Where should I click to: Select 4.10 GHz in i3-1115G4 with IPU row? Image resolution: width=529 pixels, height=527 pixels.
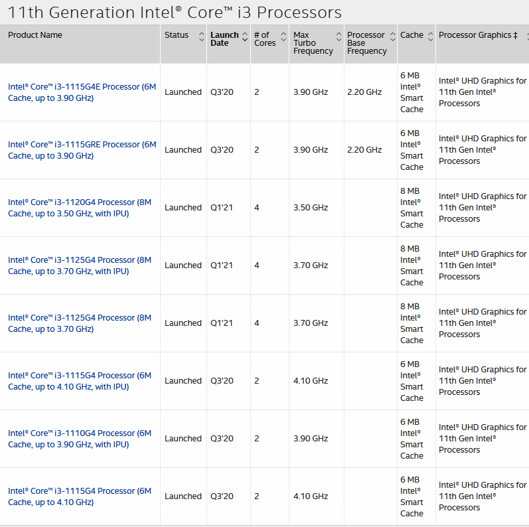tap(311, 380)
